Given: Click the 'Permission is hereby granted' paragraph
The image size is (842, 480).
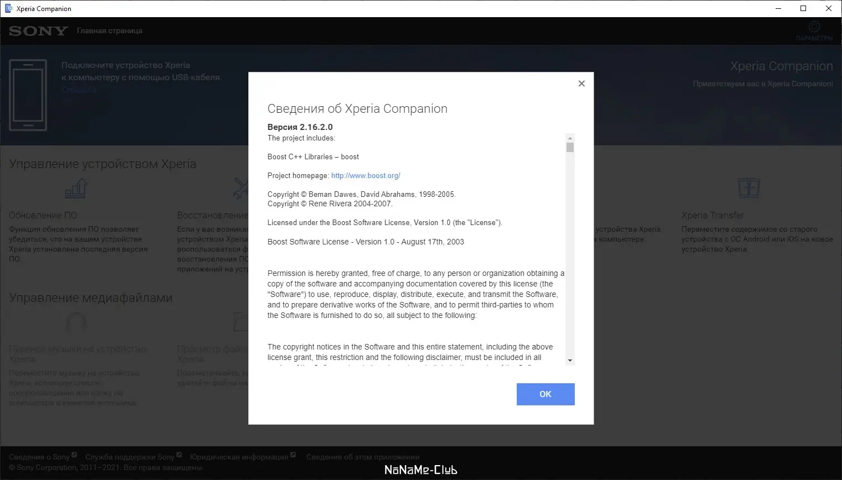Looking at the screenshot, I should [x=416, y=294].
